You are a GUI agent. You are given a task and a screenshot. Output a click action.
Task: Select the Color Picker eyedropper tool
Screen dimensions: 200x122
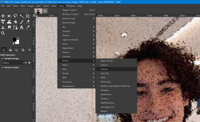[28, 27]
